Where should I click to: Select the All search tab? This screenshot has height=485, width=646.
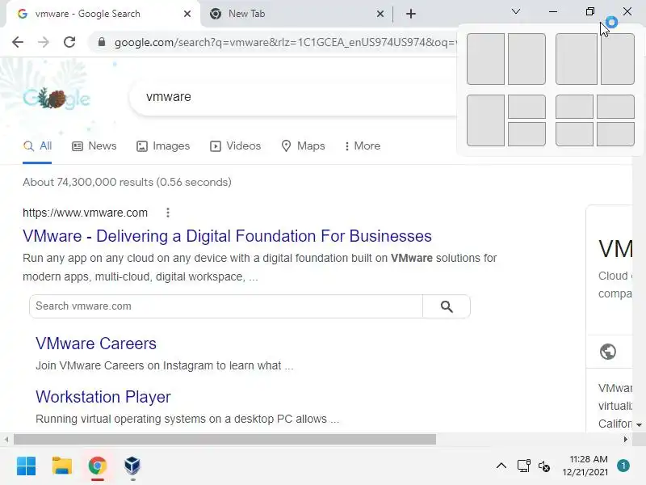point(37,146)
